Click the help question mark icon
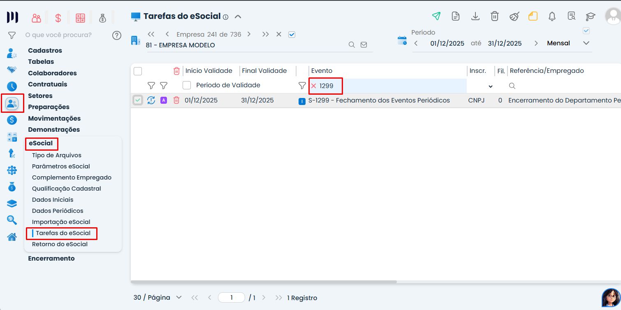621x310 pixels. pyautogui.click(x=117, y=35)
